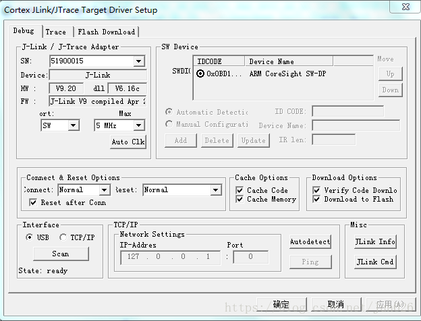This screenshot has height=321, width=421.
Task: Expand the SN serial number dropdown
Action: [x=139, y=61]
